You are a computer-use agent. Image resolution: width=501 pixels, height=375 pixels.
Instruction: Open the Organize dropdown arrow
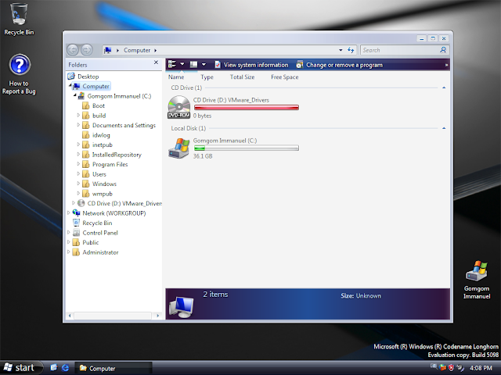click(x=182, y=64)
